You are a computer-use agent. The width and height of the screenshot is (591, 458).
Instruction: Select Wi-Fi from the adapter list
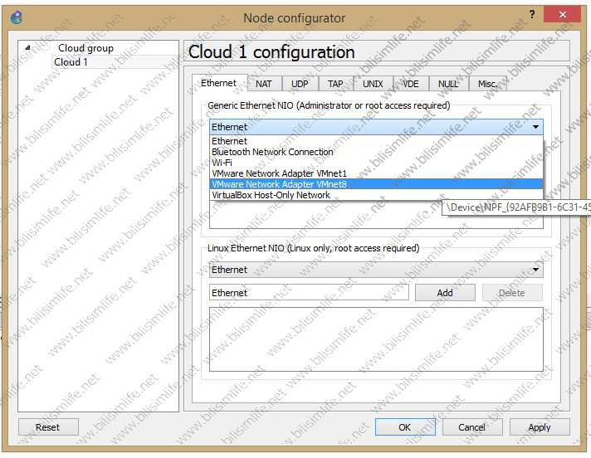coord(222,163)
